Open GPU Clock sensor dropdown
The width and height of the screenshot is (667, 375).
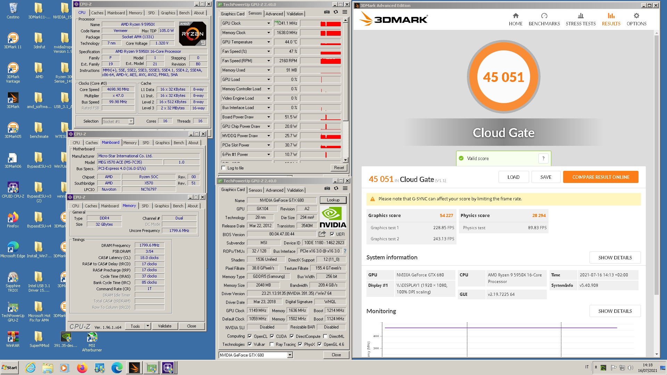coord(269,23)
